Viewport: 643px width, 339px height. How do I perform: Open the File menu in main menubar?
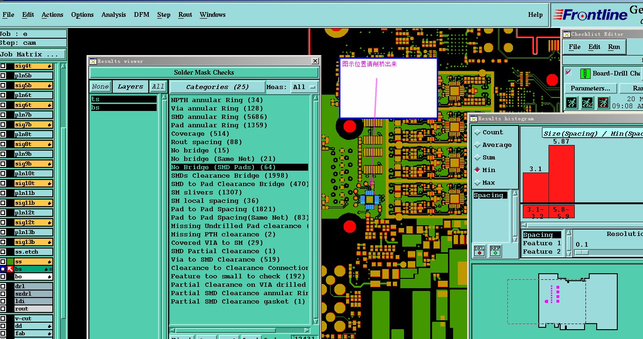[8, 14]
